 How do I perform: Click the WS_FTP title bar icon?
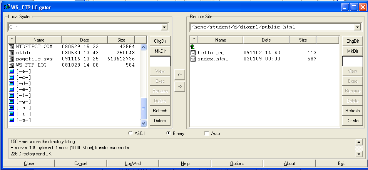coord(7,7)
